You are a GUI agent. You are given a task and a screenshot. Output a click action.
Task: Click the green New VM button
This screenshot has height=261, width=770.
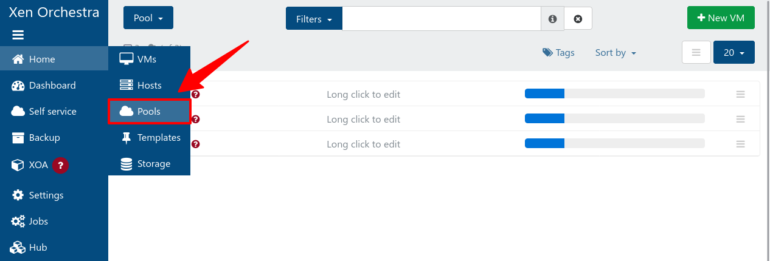721,18
